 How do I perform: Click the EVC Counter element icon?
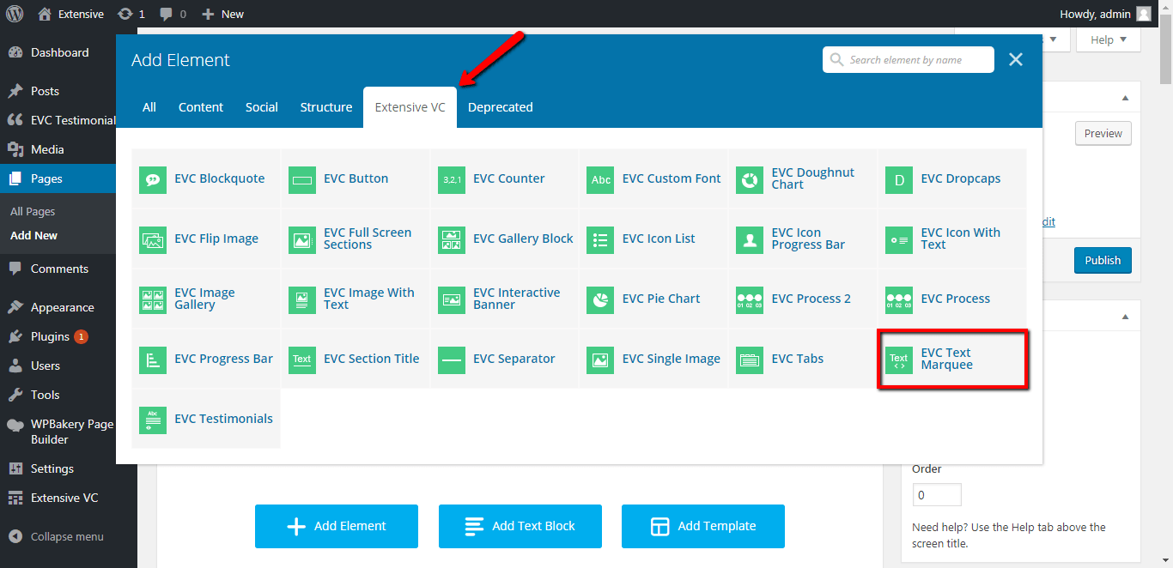[451, 178]
